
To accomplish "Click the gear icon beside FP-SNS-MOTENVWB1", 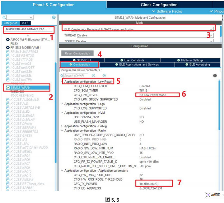I will point(8,48).
